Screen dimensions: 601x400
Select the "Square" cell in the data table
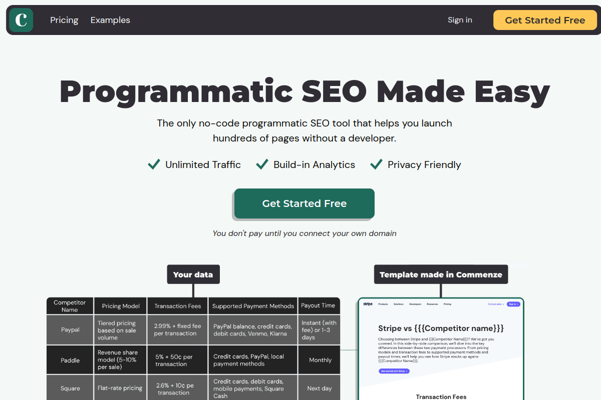[70, 388]
